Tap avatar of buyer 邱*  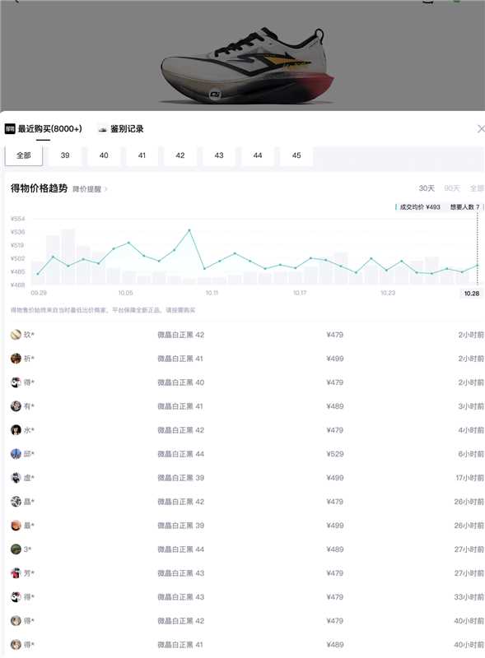click(x=16, y=454)
